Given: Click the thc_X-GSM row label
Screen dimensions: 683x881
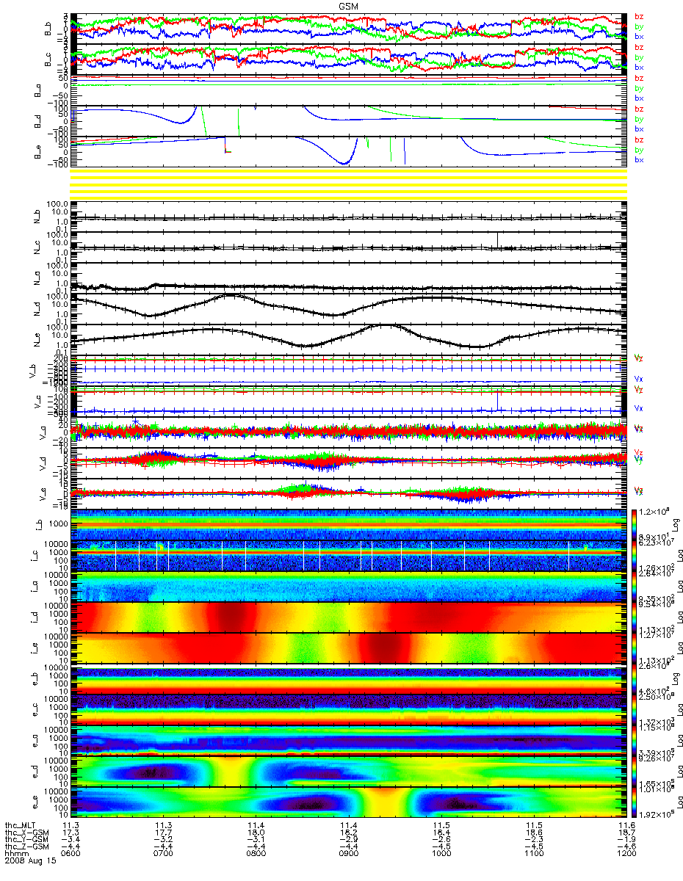Looking at the screenshot, I should [27, 833].
